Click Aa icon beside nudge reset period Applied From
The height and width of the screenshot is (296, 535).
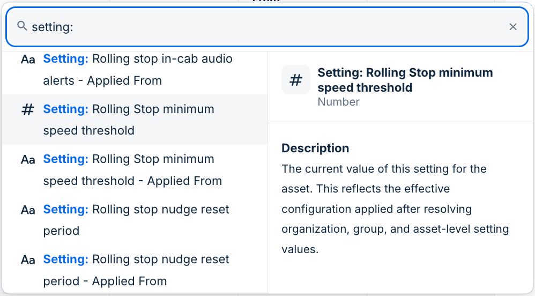(x=28, y=260)
